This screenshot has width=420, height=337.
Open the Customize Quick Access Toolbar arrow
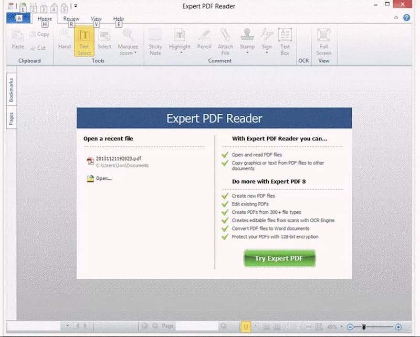pos(76,6)
